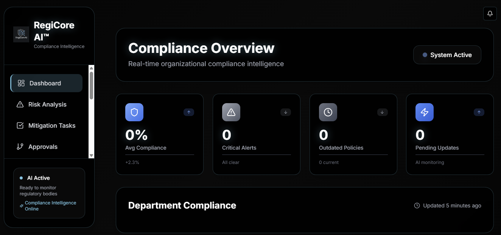Click the sidebar scrollbar thumb
501x235 pixels.
(91, 85)
